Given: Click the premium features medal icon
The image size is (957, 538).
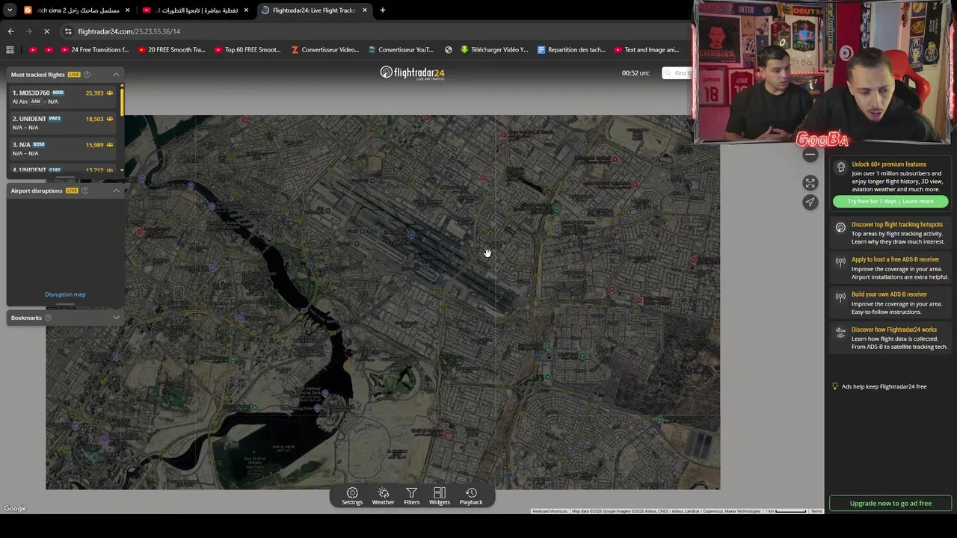Looking at the screenshot, I should 841,167.
